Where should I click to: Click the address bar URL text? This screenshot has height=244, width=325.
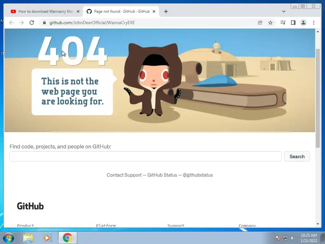tap(92, 23)
